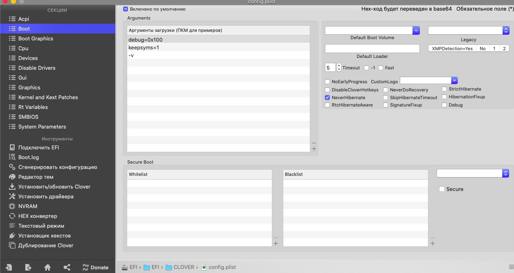
Task: Enable DisableCloverHotkeys checkbox
Action: (327, 90)
